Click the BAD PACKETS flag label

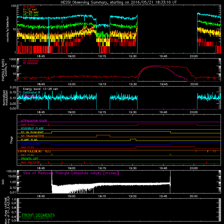coord(31,163)
